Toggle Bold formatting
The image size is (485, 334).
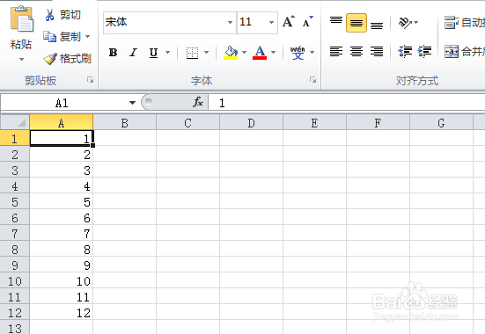point(114,53)
